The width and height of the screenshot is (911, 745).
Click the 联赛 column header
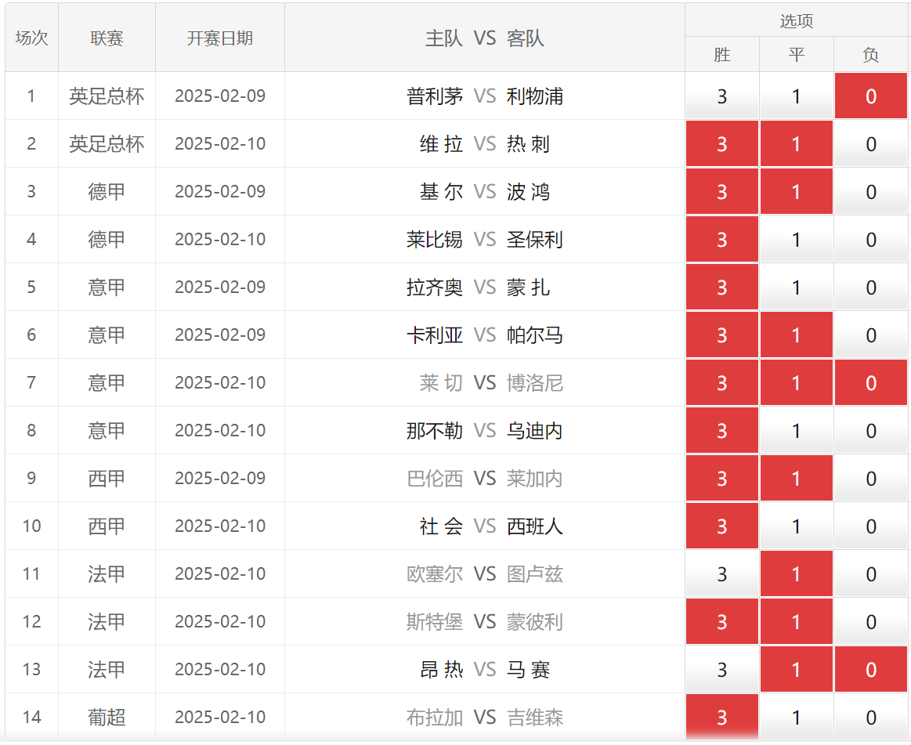[x=107, y=38]
